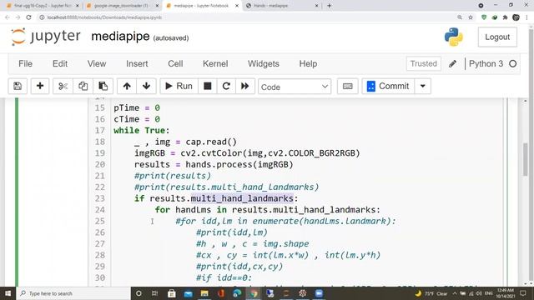The width and height of the screenshot is (534, 300).
Task: Click the Commit button
Action: point(388,87)
